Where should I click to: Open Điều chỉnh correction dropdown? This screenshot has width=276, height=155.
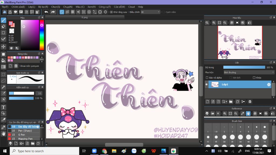pyautogui.click(x=150, y=12)
